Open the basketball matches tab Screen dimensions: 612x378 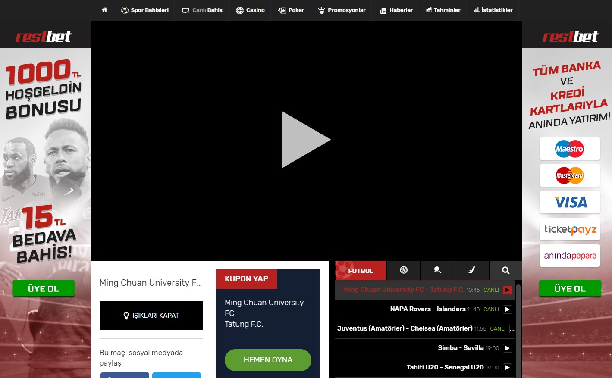tap(403, 270)
